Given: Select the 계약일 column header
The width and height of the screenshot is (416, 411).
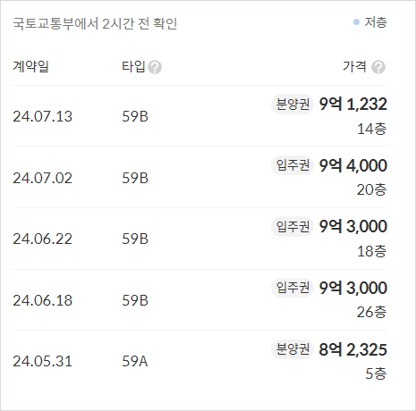Looking at the screenshot, I should click(30, 66).
